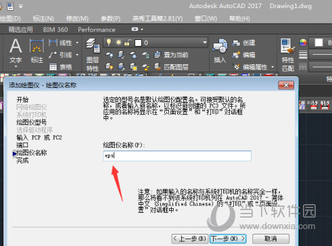Image resolution: width=332 pixels, height=246 pixels.
Task: Open the 窗口(W) menu
Action: (206, 18)
